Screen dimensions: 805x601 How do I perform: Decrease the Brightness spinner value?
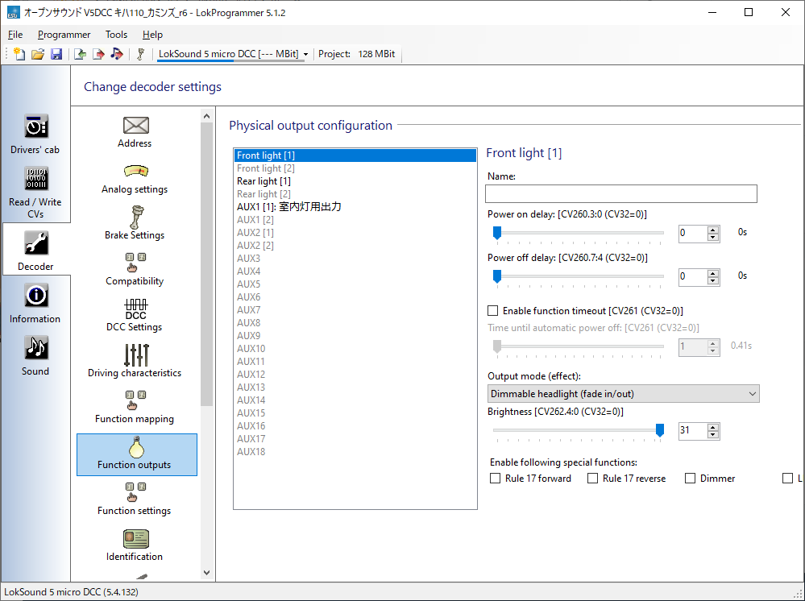coord(712,435)
